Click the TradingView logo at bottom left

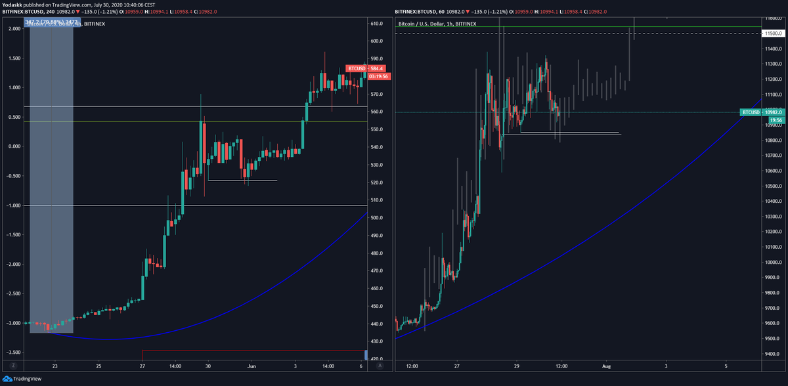point(21,379)
